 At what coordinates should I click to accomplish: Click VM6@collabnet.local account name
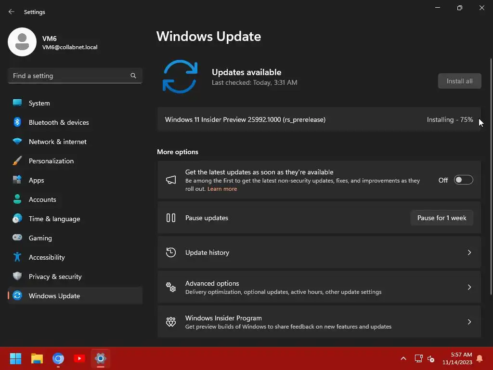(x=70, y=47)
